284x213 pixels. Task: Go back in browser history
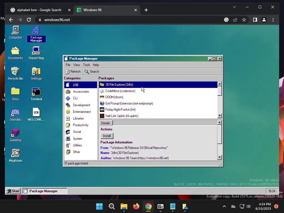point(11,20)
